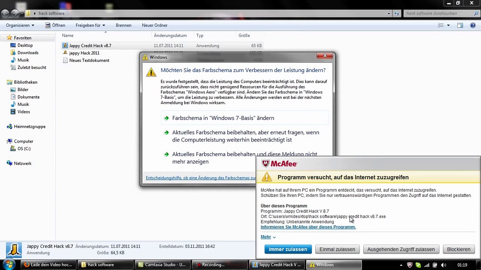Click the Heimnetzgruppe icon in the sidebar
Image resolution: width=481 pixels, height=270 pixels.
(x=9, y=127)
